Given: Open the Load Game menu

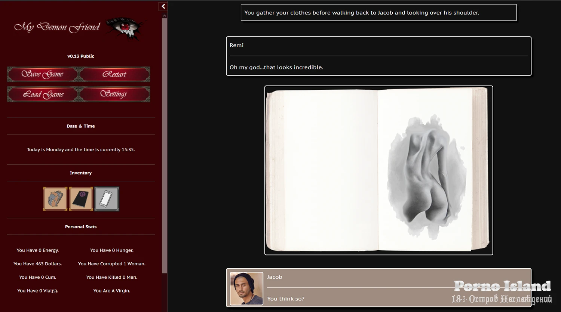Looking at the screenshot, I should 43,94.
